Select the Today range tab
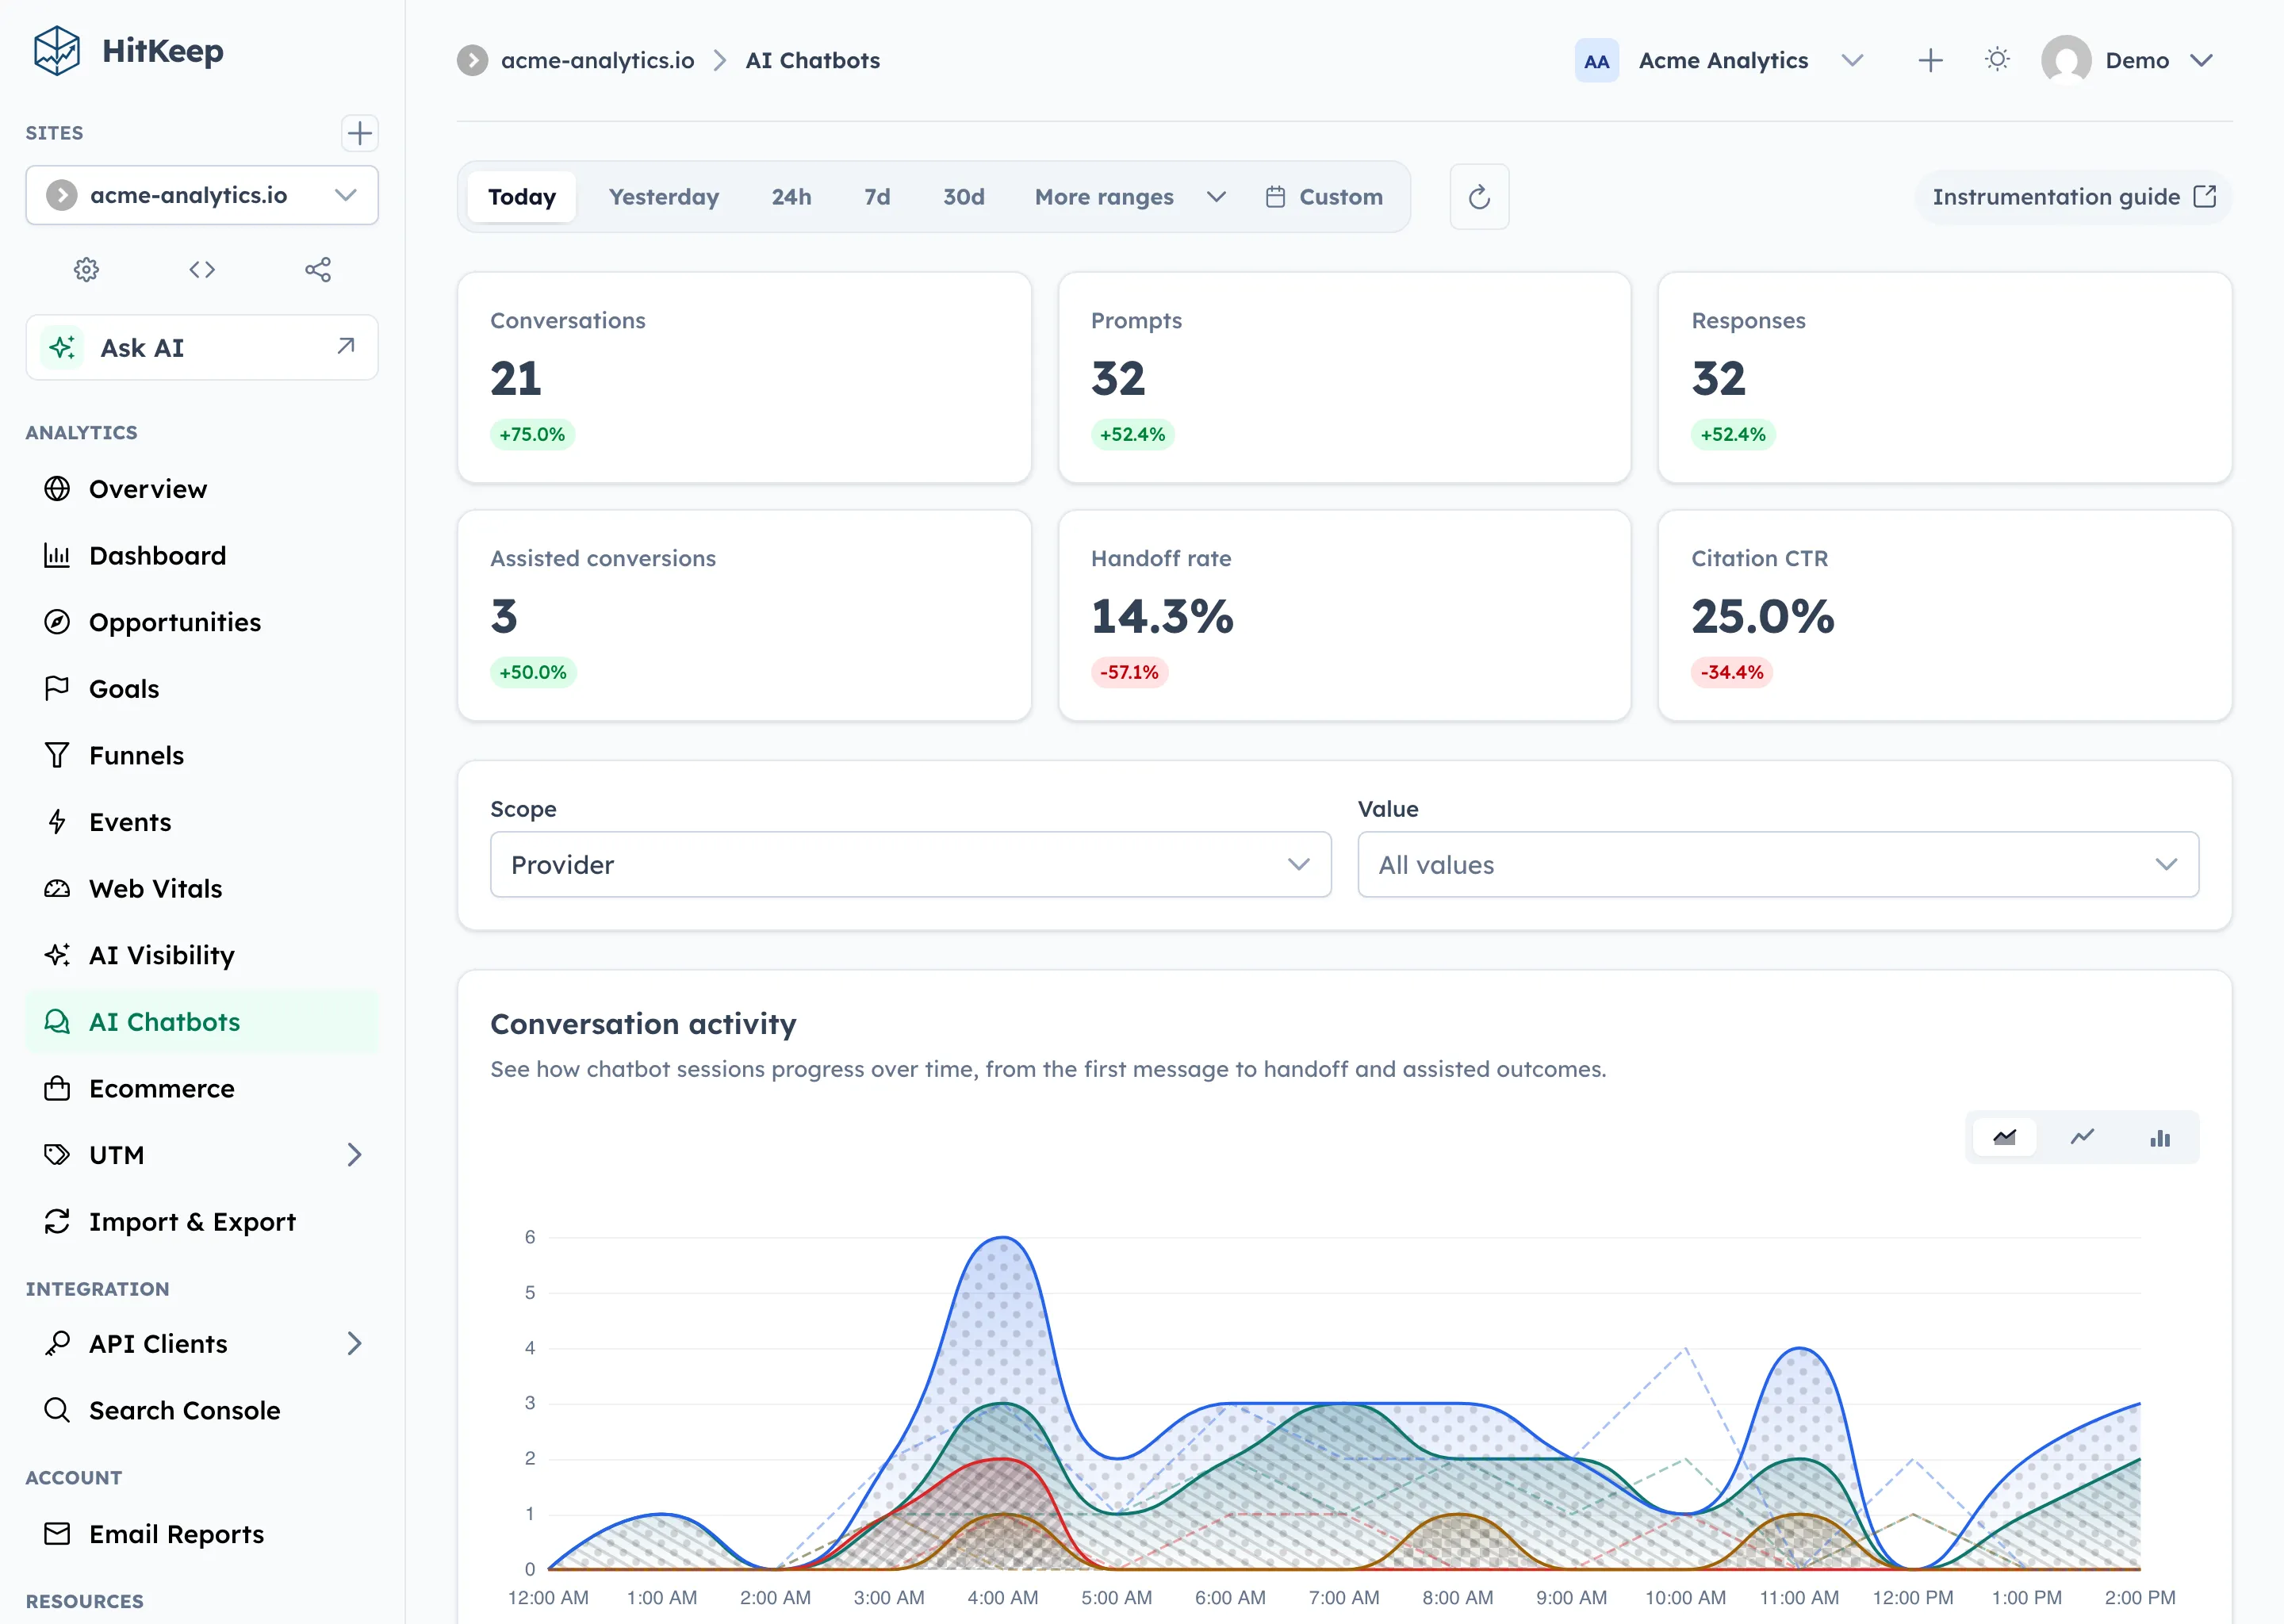This screenshot has height=1624, width=2284. click(x=522, y=197)
